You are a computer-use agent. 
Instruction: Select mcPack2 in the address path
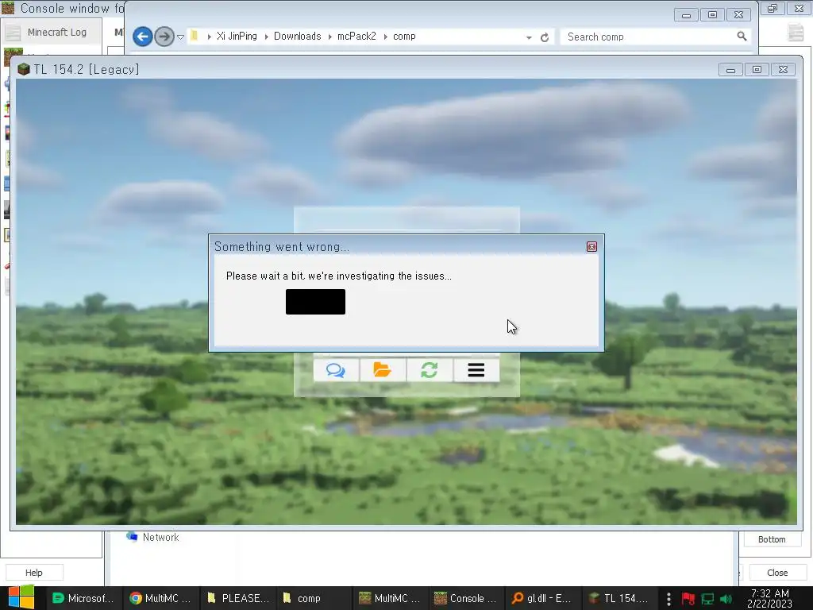[356, 37]
